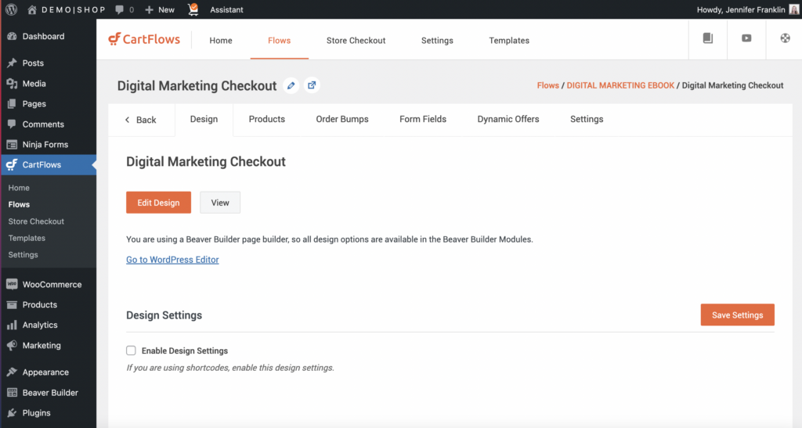Click the CartFlows logo
The height and width of the screenshot is (428, 802).
pyautogui.click(x=144, y=39)
